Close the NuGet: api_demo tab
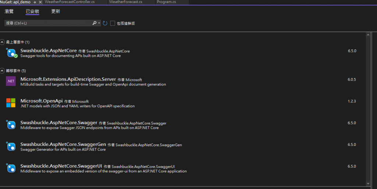This screenshot has height=189, width=377. 40,2
